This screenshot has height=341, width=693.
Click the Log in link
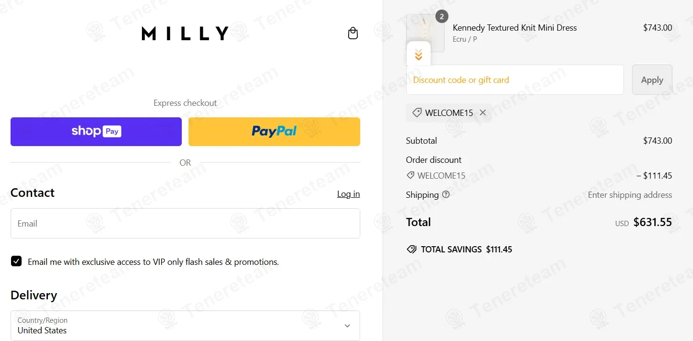click(x=348, y=194)
